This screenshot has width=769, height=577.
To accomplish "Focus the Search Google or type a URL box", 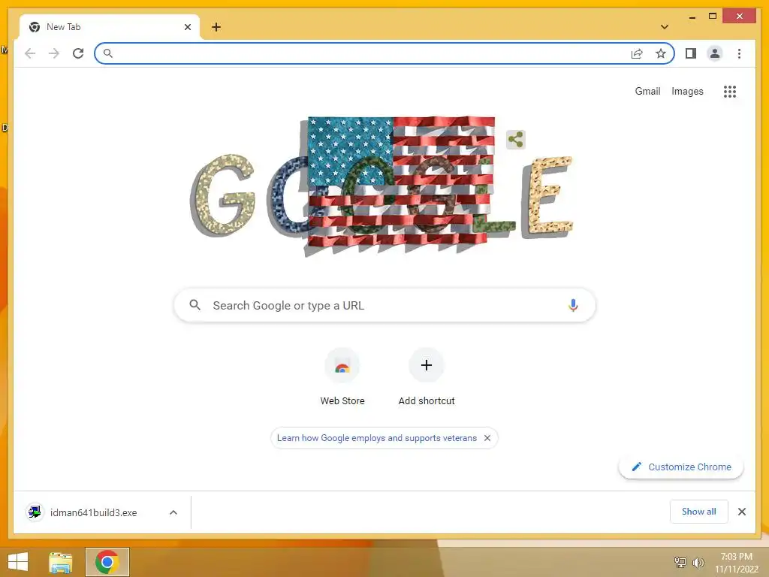I will 385,305.
